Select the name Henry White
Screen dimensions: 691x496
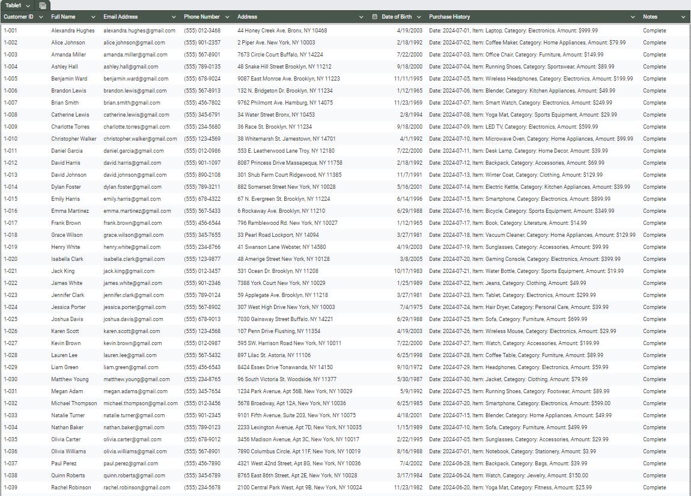point(65,247)
